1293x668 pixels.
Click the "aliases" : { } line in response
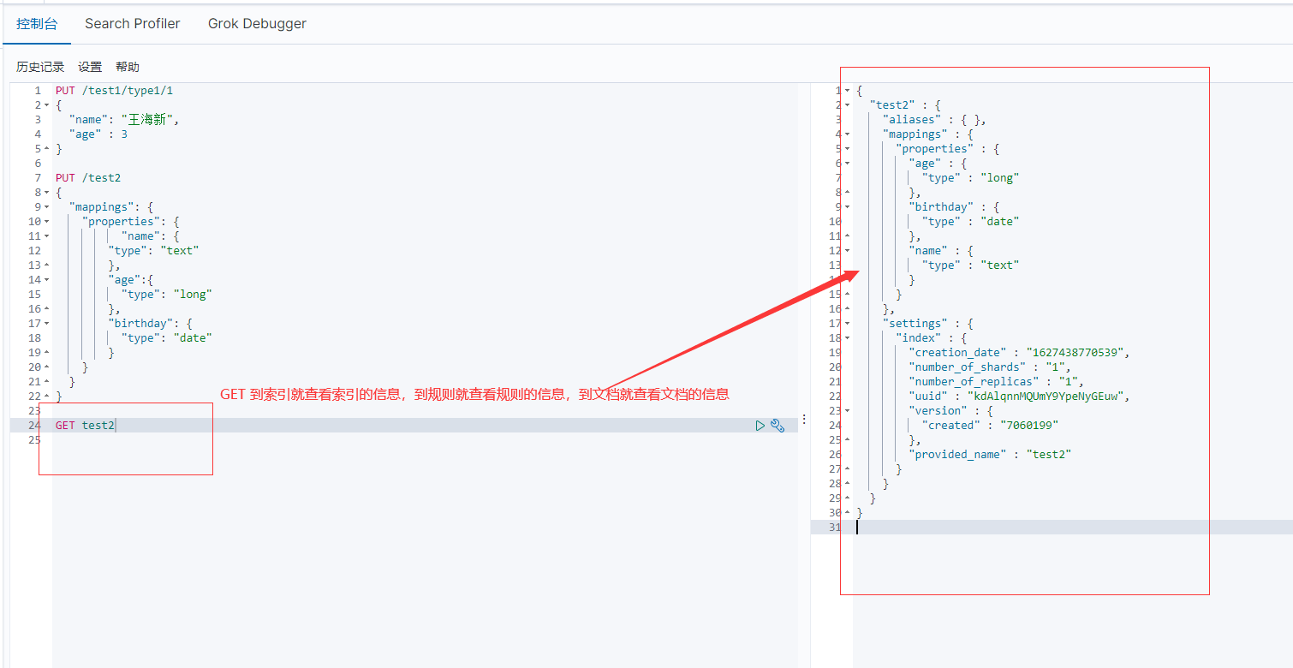934,120
